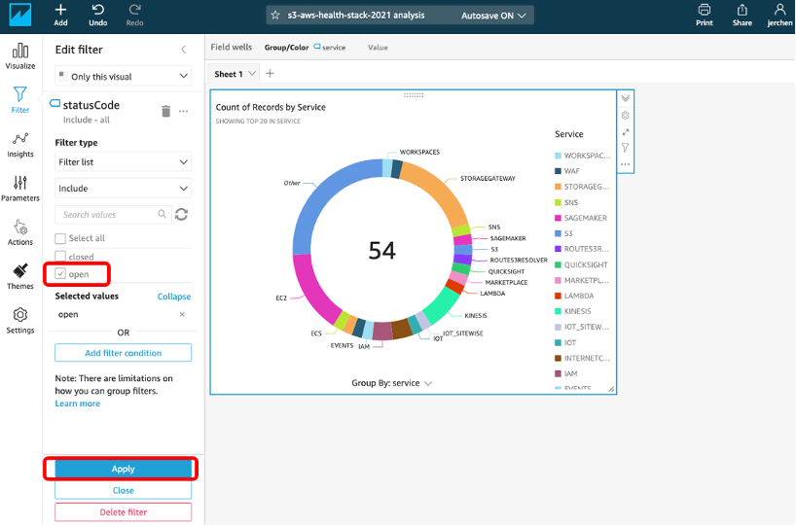The width and height of the screenshot is (796, 526).
Task: Open the Only this visual dropdown
Action: pos(123,76)
